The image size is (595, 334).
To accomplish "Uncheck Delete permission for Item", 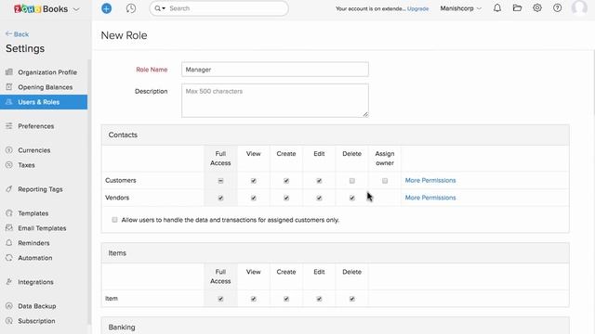I will 351,299.
